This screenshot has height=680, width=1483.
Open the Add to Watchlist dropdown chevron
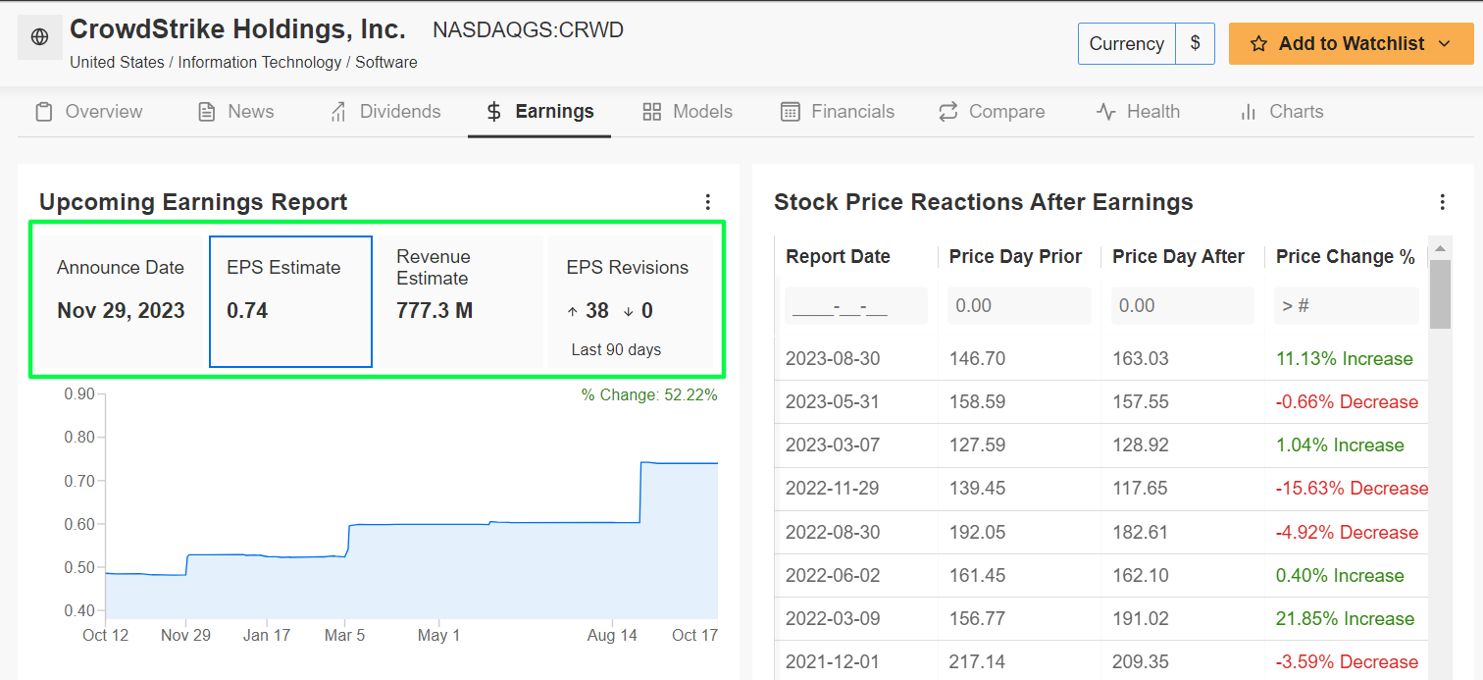[x=1444, y=44]
